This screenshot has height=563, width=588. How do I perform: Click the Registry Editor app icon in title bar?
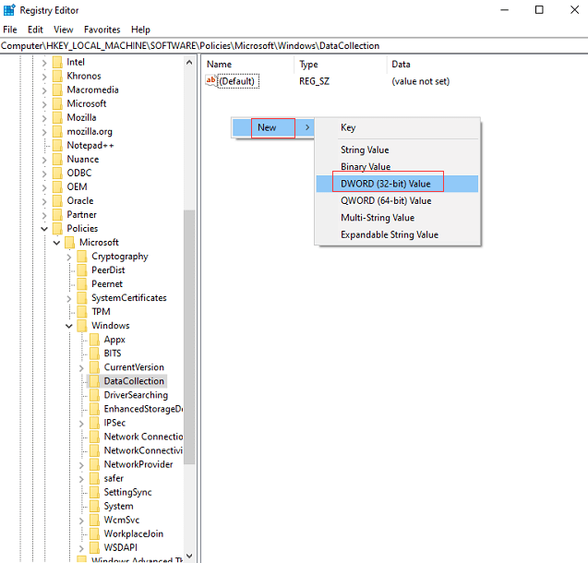[9, 10]
